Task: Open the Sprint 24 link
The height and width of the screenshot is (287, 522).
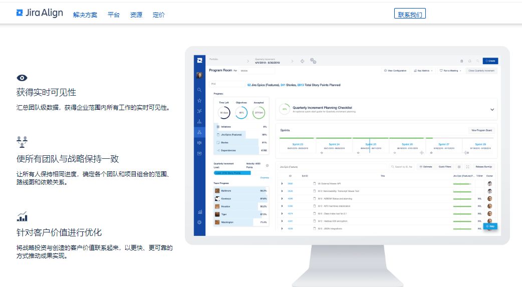Action: (x=334, y=144)
